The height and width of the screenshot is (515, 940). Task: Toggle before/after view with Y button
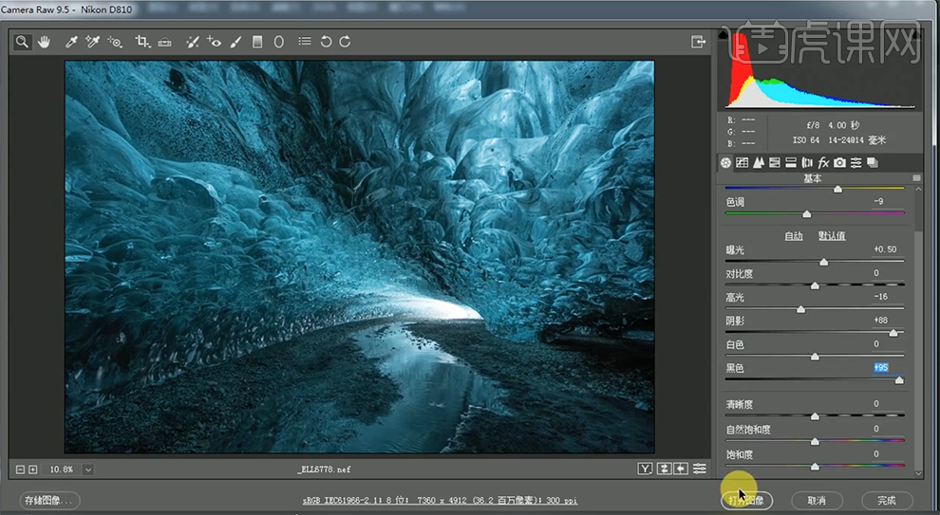pos(646,469)
